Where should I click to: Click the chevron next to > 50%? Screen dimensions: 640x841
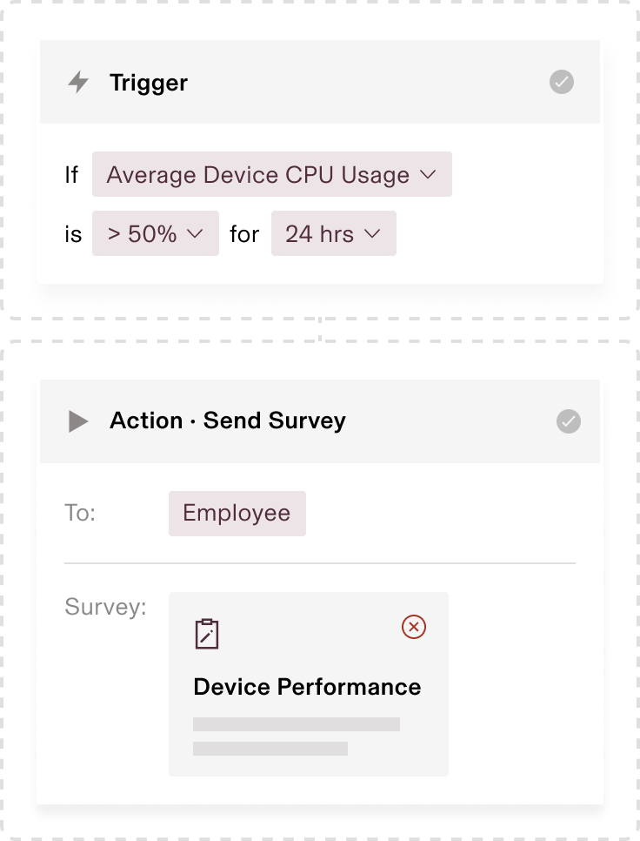tap(195, 233)
